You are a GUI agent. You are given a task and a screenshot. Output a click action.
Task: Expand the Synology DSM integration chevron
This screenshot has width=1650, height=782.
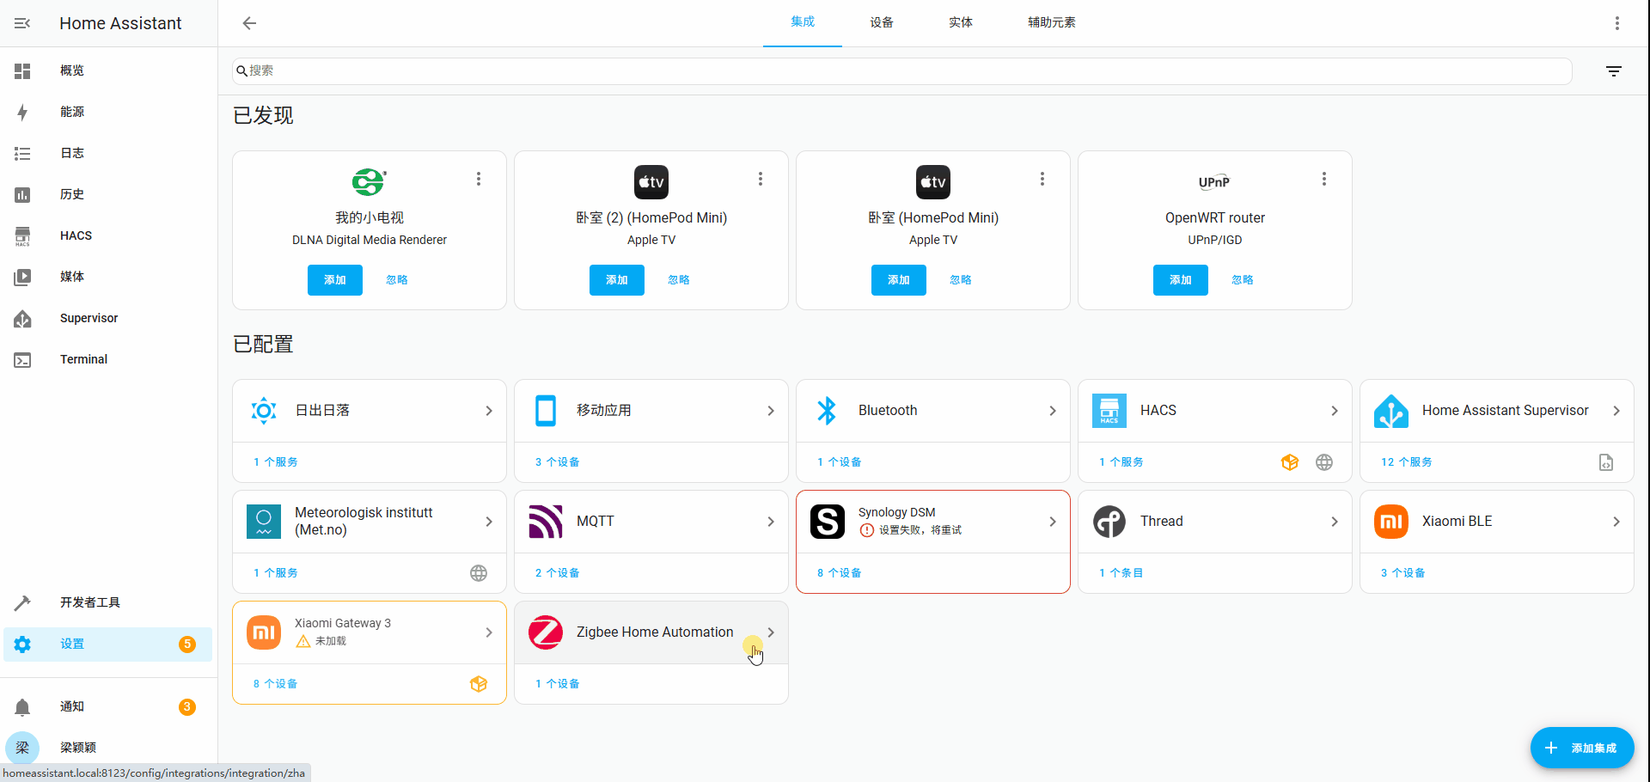point(1052,522)
